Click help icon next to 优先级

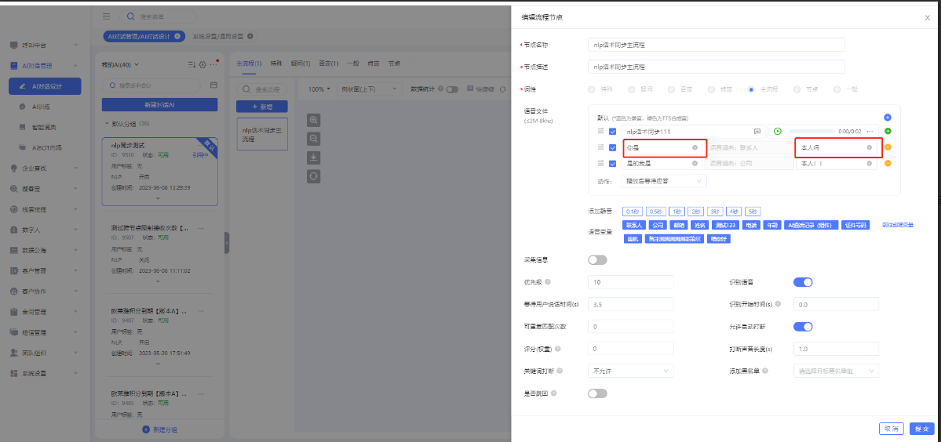(x=548, y=282)
